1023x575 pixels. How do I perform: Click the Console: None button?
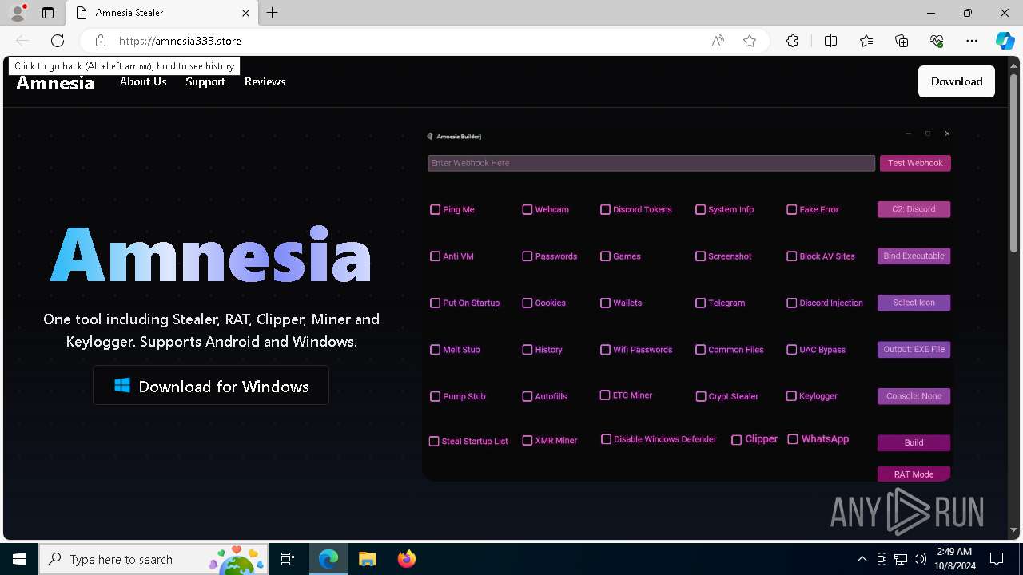tap(914, 396)
